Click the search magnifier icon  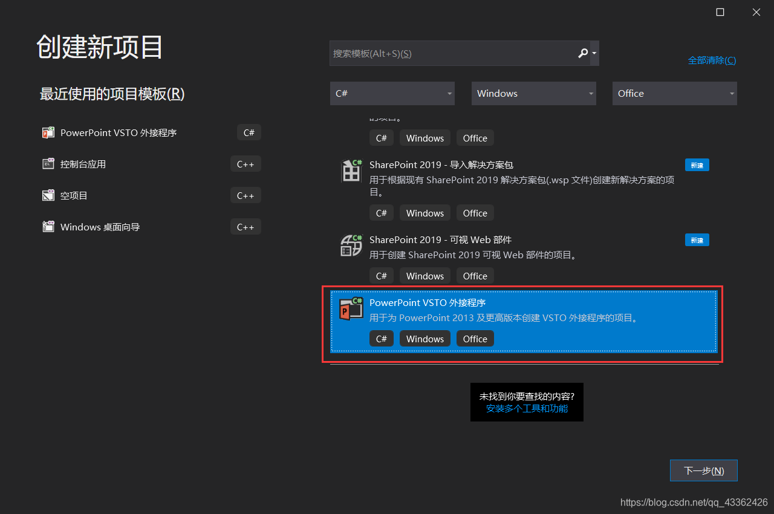[583, 53]
